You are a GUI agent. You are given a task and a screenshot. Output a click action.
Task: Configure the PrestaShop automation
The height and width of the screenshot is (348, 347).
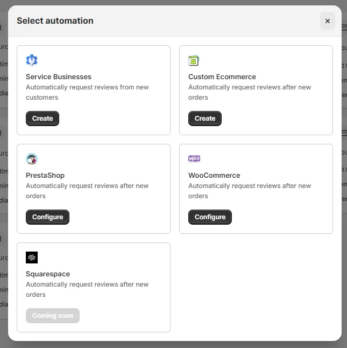48,217
